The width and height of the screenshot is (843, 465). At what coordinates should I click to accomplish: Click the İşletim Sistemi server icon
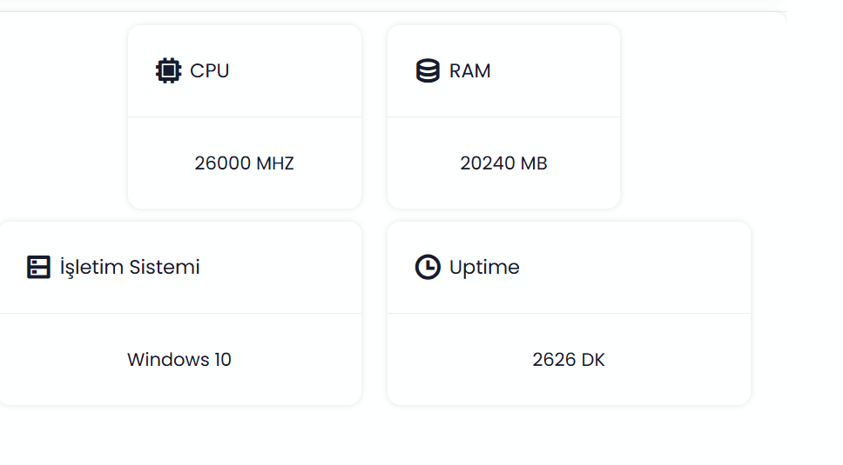click(x=38, y=267)
